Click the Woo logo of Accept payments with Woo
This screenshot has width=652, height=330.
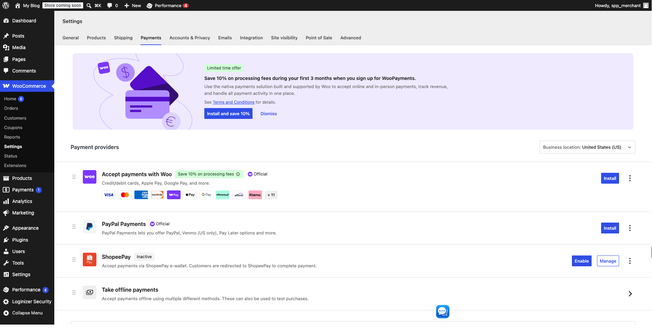click(x=90, y=177)
